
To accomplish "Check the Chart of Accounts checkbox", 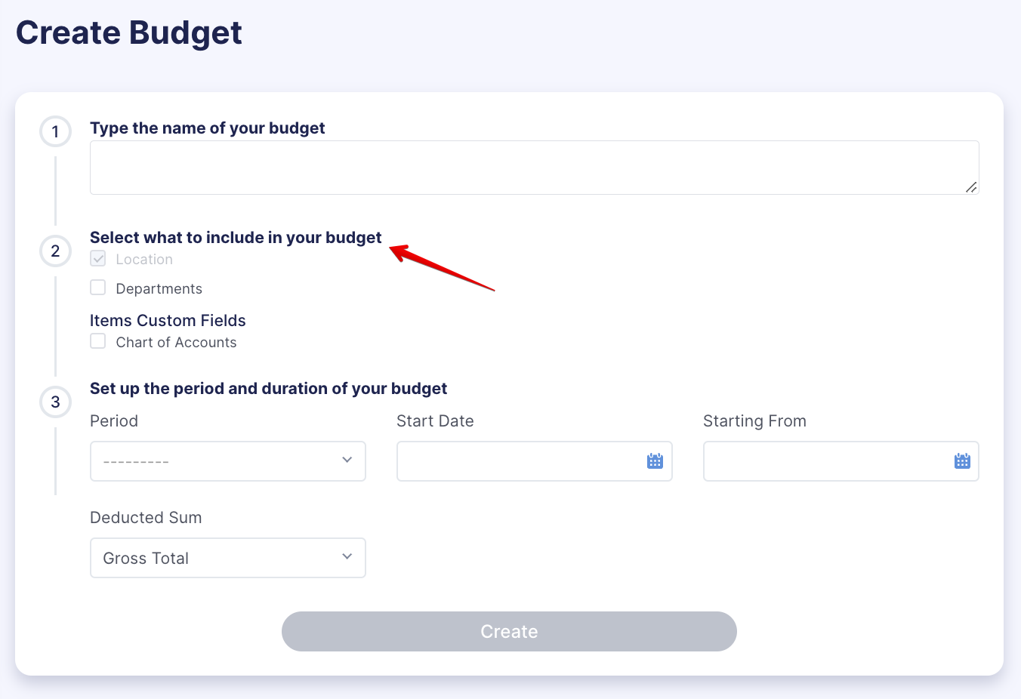I will tap(97, 340).
